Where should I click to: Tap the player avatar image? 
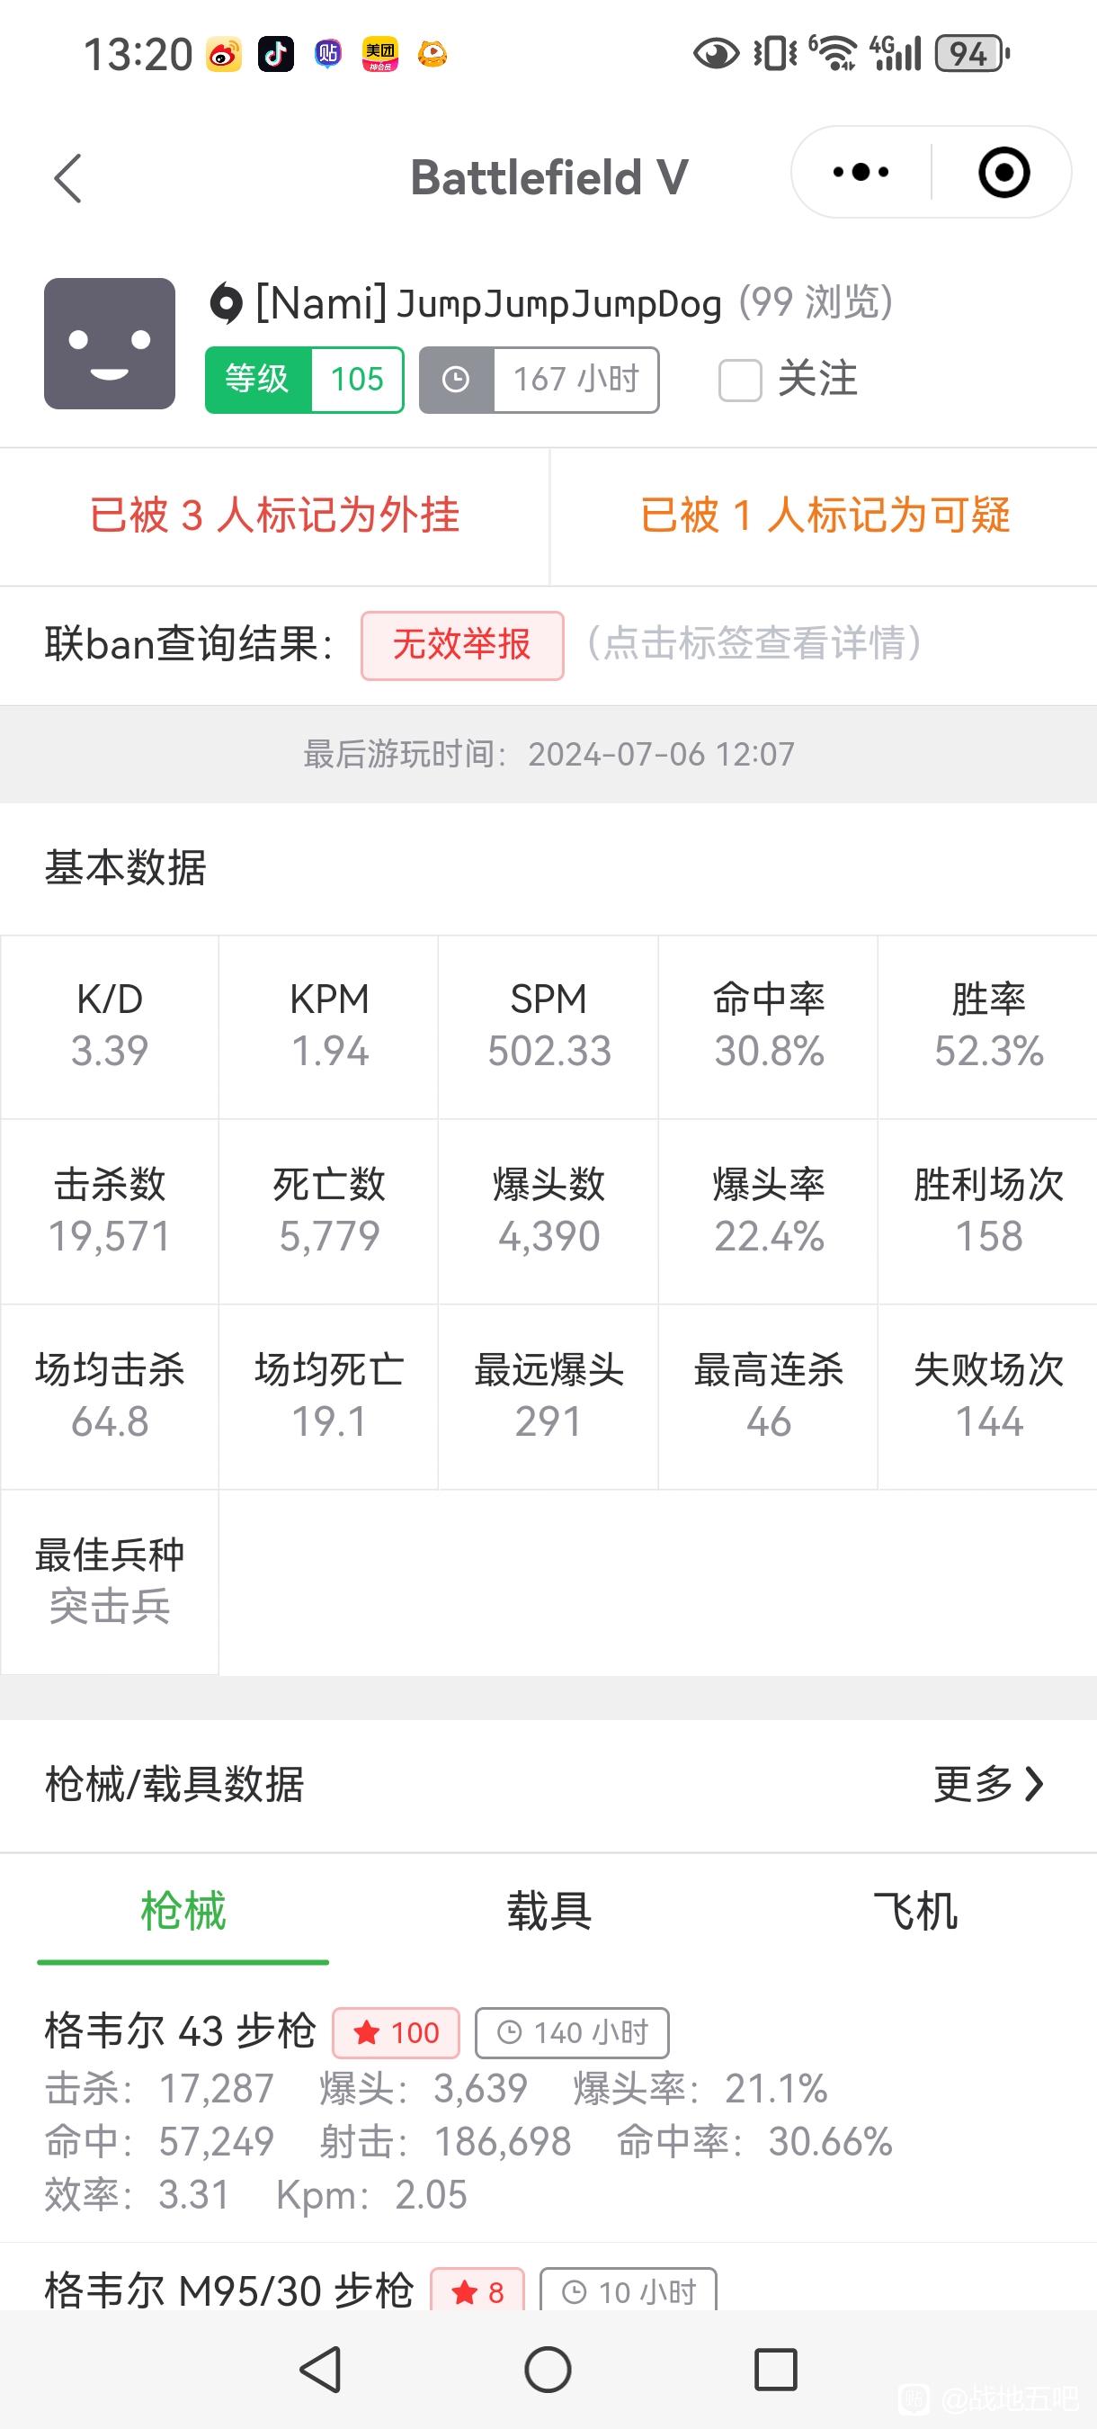(x=110, y=344)
